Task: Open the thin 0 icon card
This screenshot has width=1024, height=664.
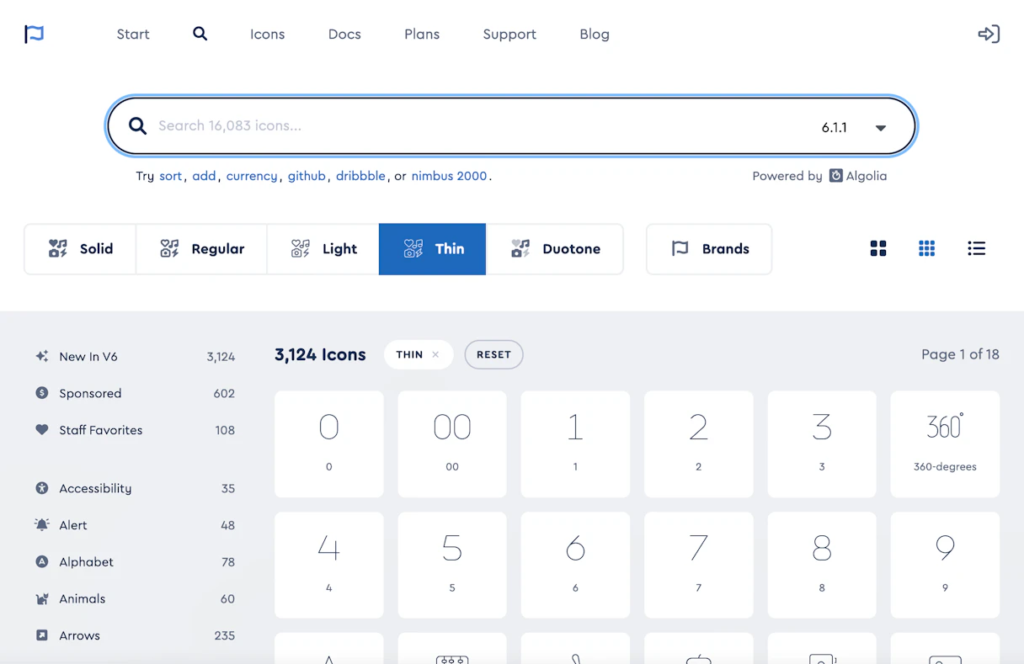Action: [329, 444]
